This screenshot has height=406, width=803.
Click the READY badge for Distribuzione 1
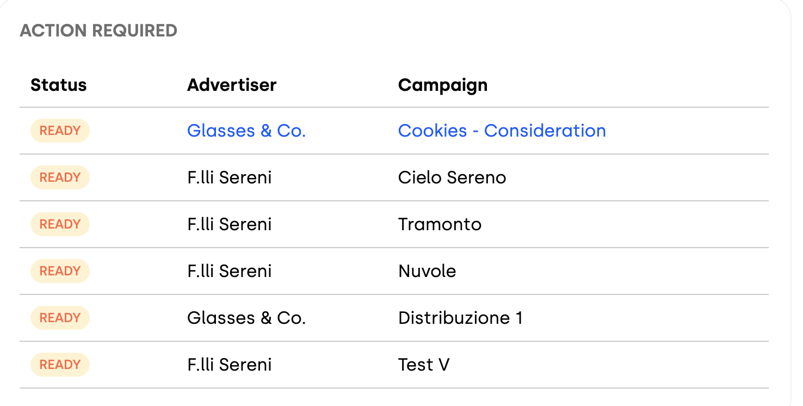pyautogui.click(x=60, y=318)
